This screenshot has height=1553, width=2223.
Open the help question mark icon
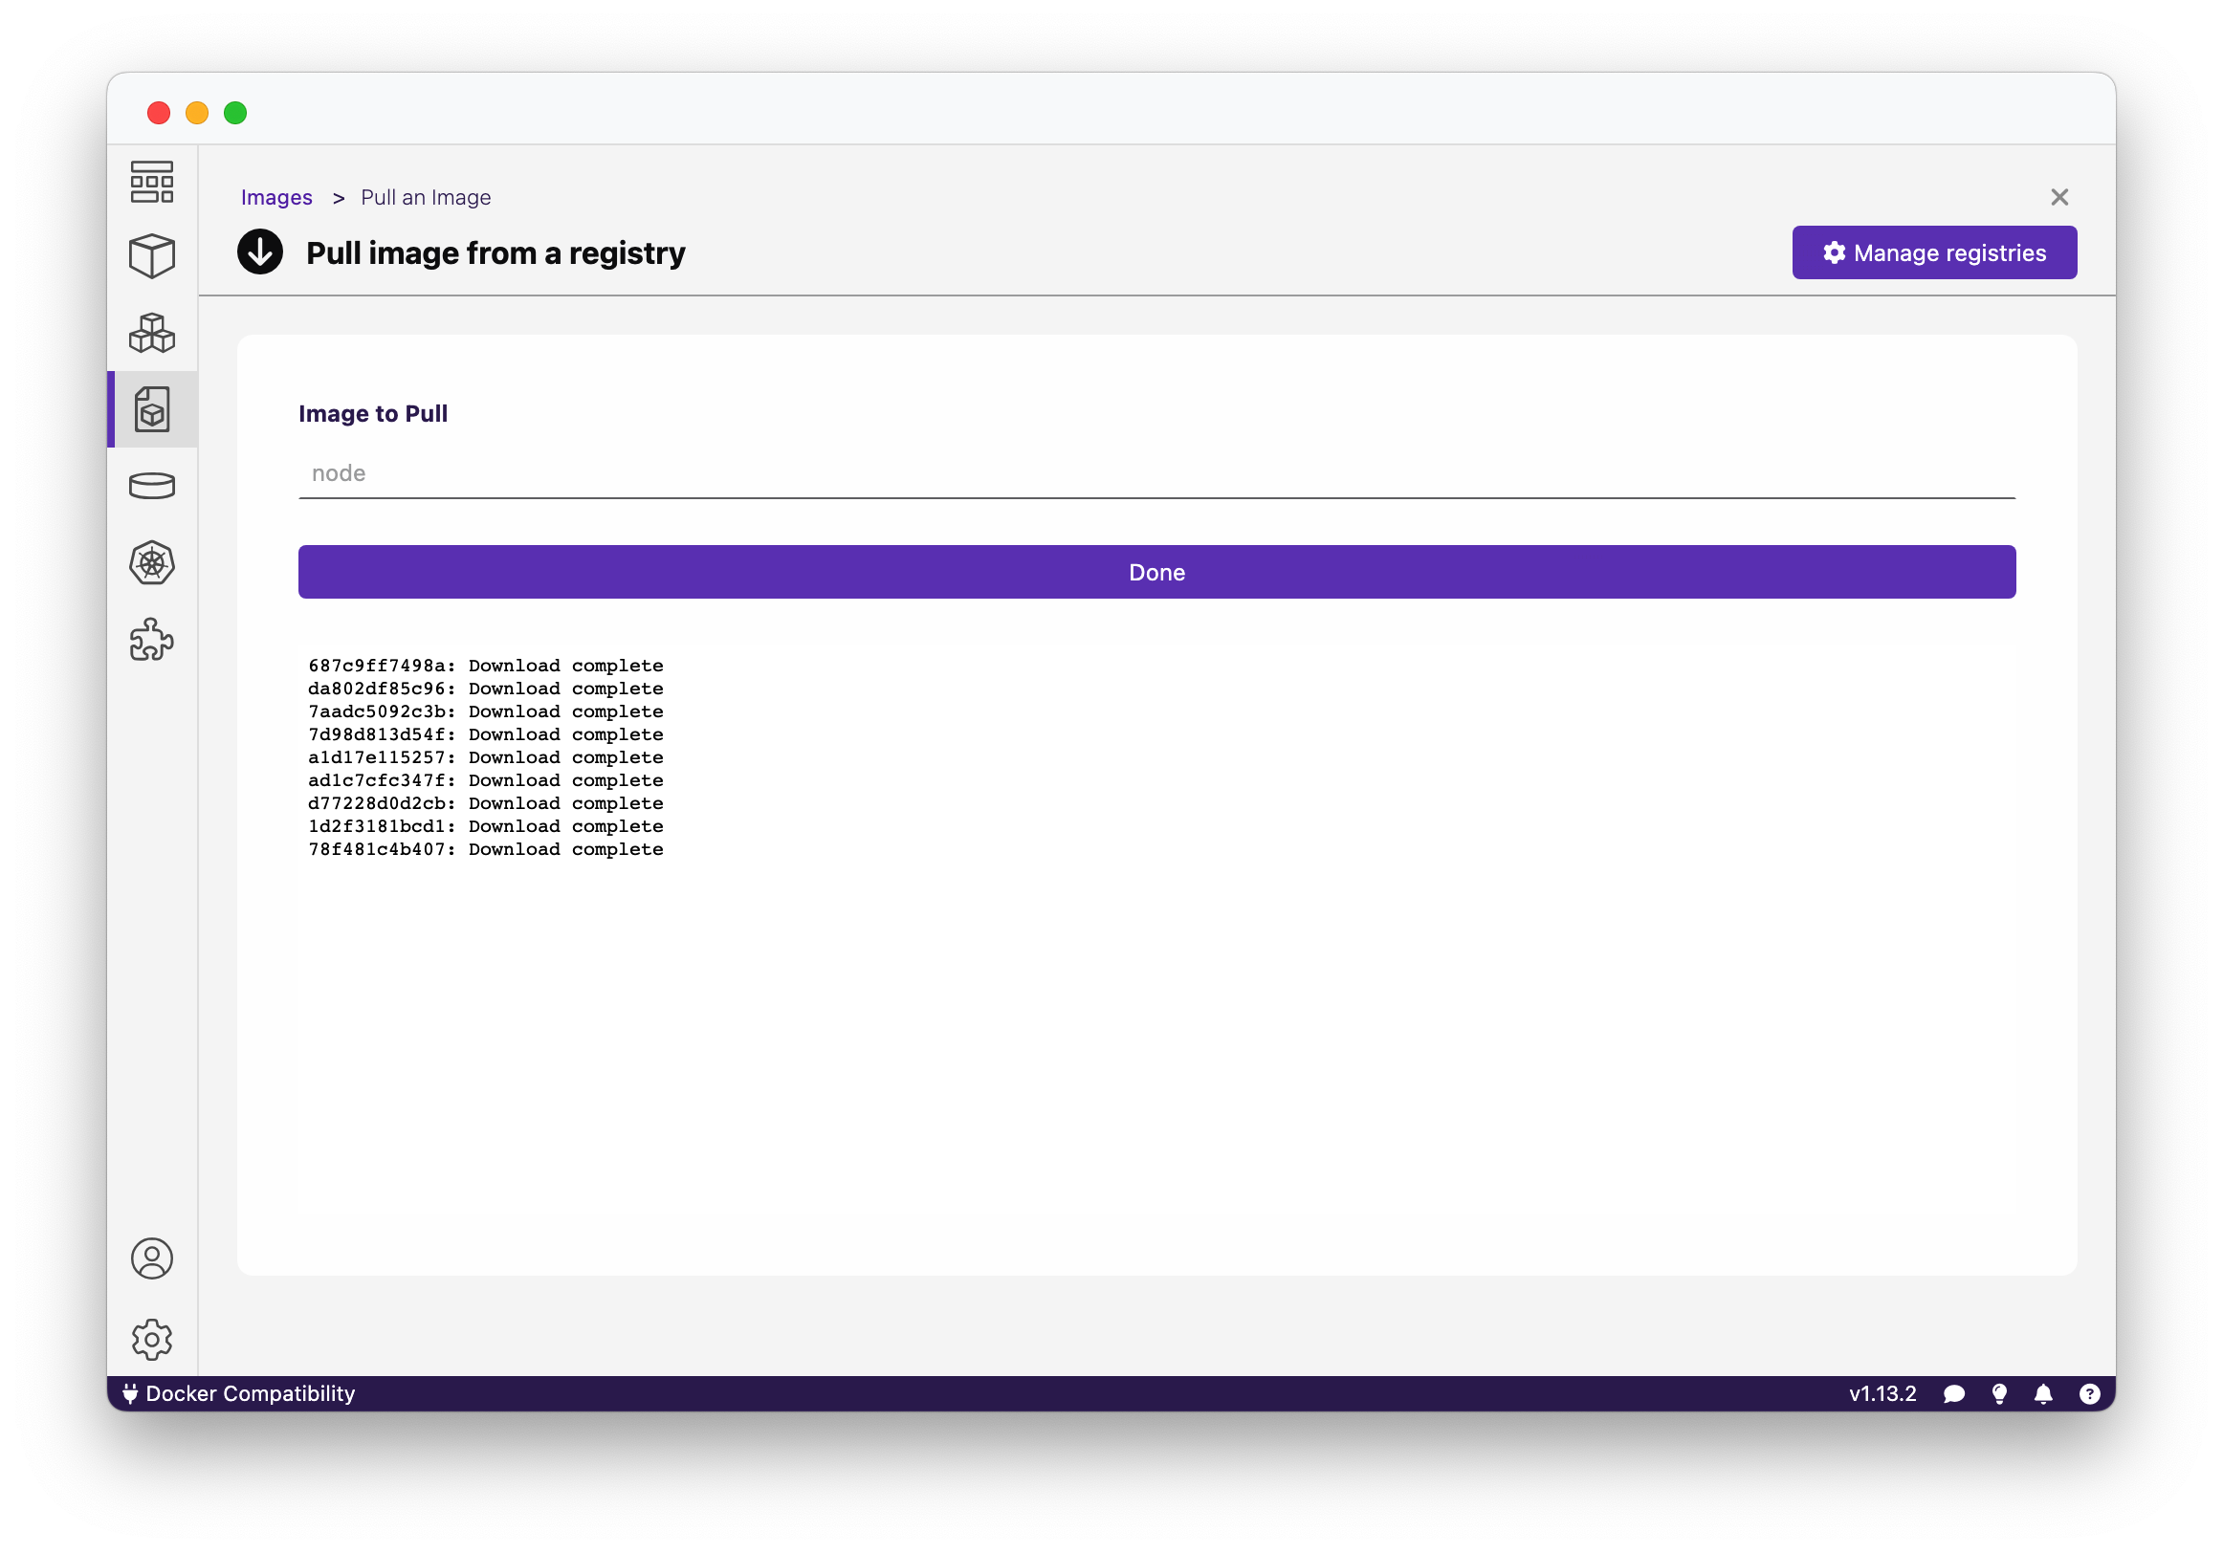[2090, 1394]
